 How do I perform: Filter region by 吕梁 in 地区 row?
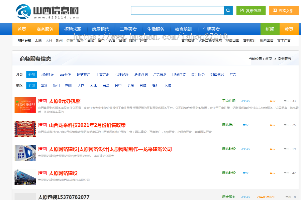[x=106, y=85]
